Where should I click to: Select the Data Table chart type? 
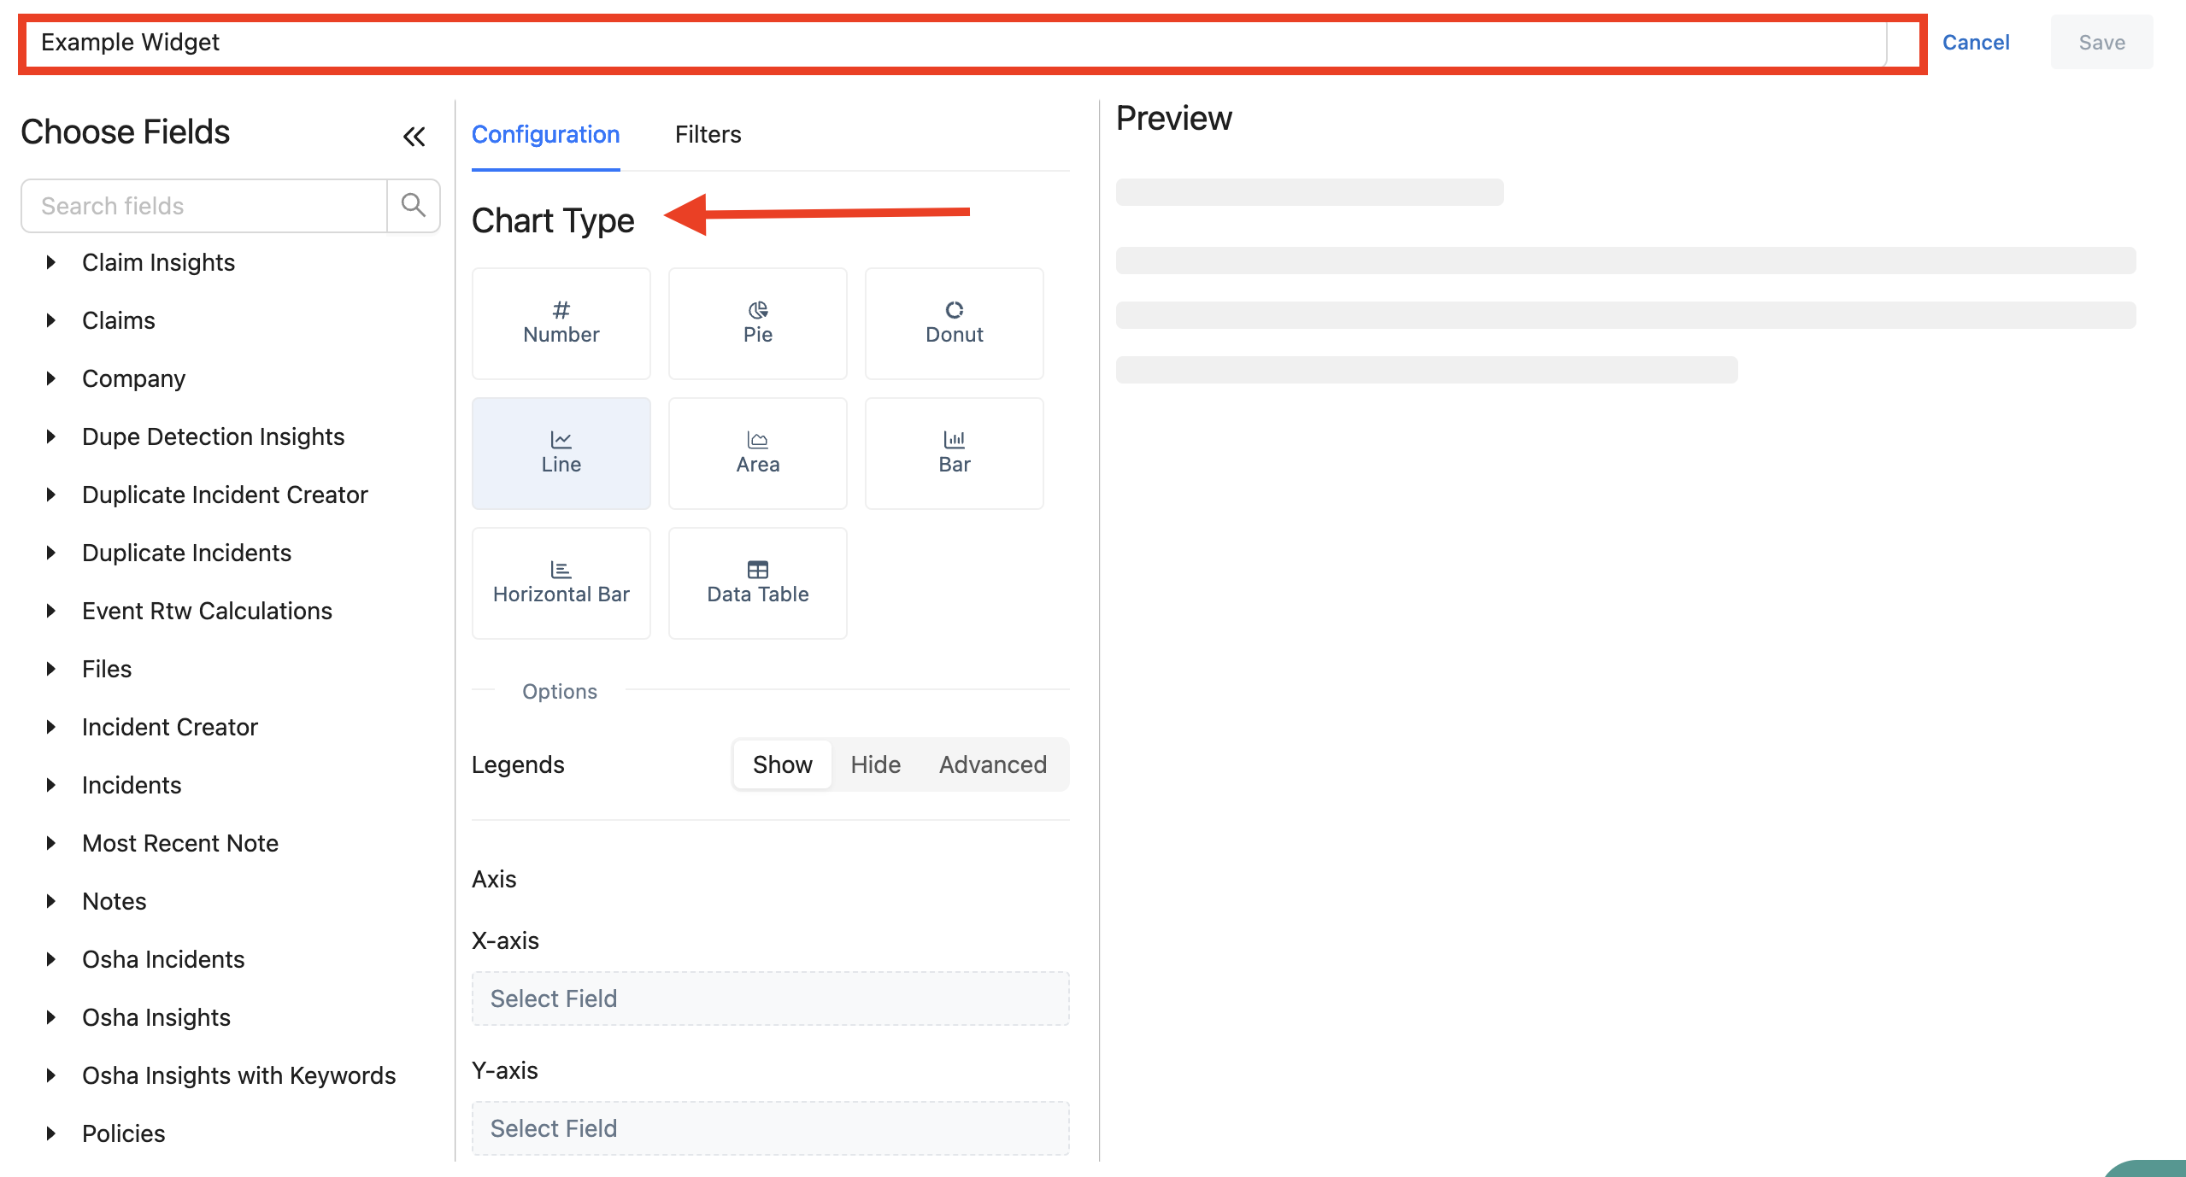[x=757, y=583]
